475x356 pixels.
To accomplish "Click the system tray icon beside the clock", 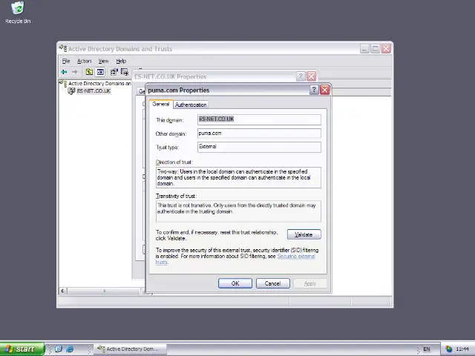I will [x=448, y=349].
